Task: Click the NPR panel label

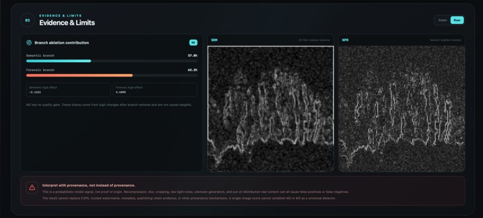Action: tap(345, 40)
